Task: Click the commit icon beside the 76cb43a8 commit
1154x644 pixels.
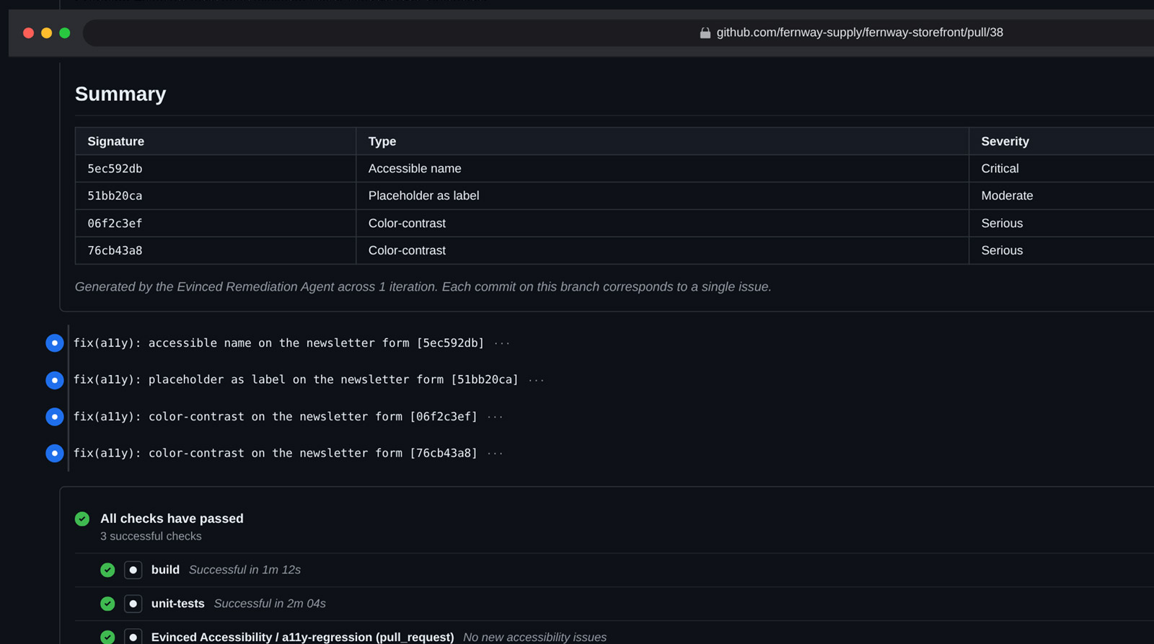Action: pos(54,454)
